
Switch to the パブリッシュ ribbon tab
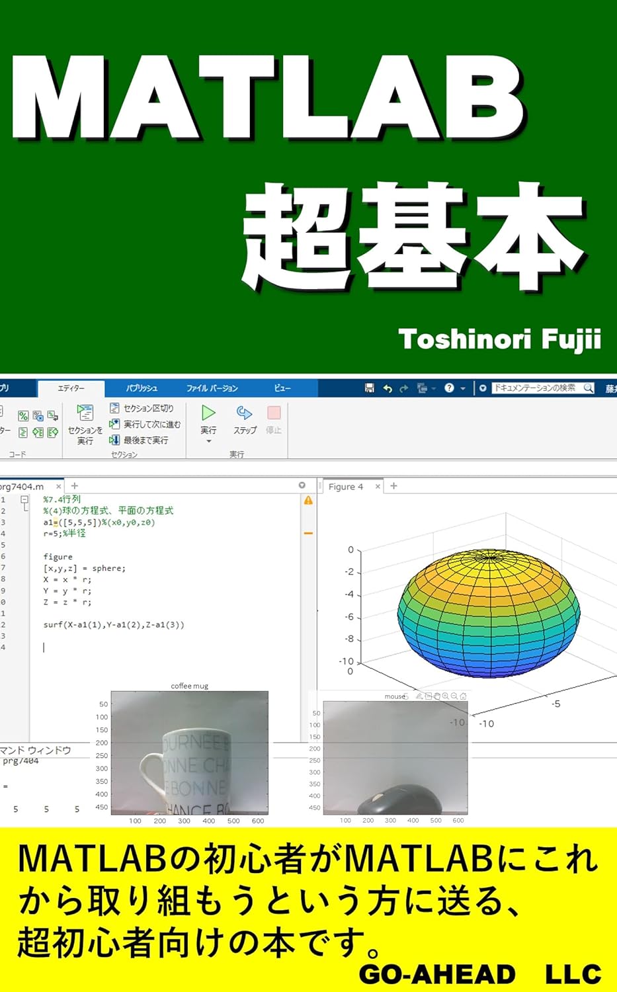142,388
